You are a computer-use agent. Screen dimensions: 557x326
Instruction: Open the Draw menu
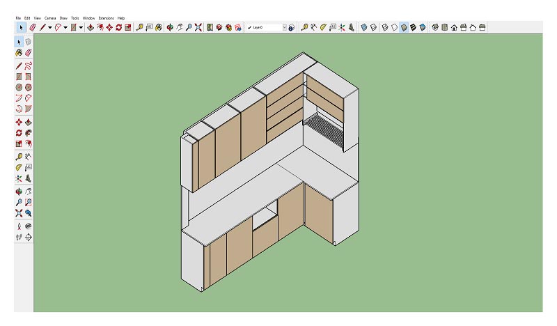click(63, 18)
